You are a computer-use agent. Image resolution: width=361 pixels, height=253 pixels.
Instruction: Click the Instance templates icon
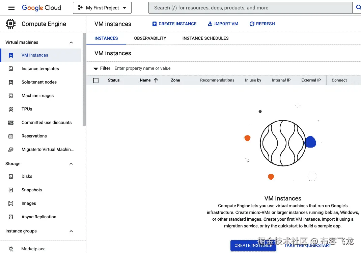pos(11,69)
